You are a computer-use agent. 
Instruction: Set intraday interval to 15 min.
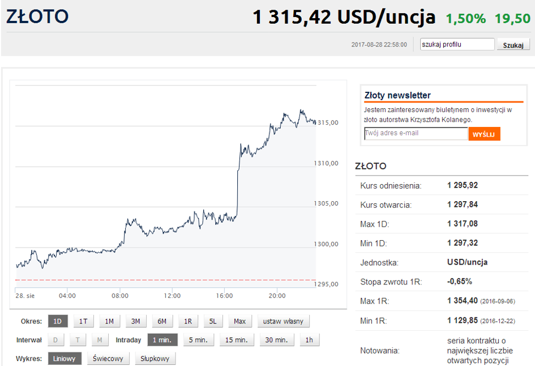[x=236, y=340]
